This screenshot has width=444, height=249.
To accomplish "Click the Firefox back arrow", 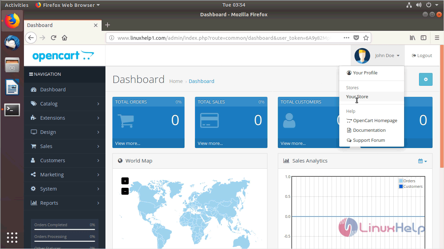I will 31,38.
